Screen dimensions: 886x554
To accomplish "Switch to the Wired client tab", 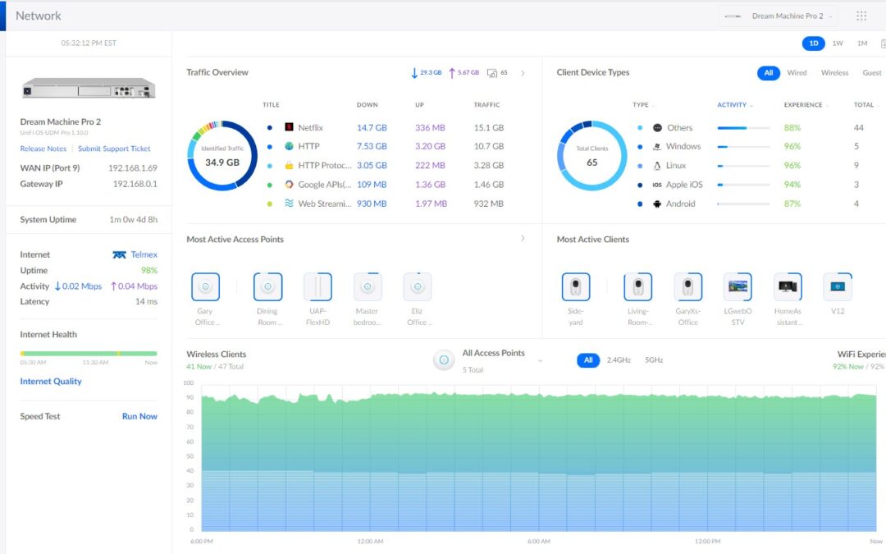I will pyautogui.click(x=797, y=73).
